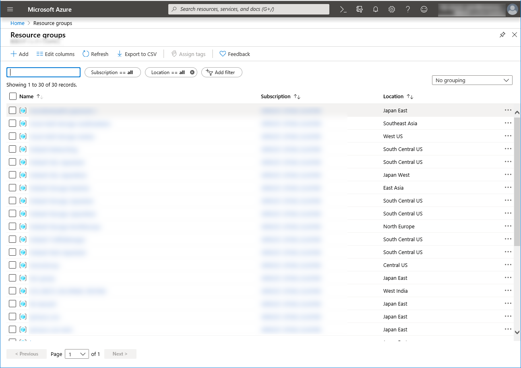Launch Cloud Shell from the top bar

click(x=343, y=9)
